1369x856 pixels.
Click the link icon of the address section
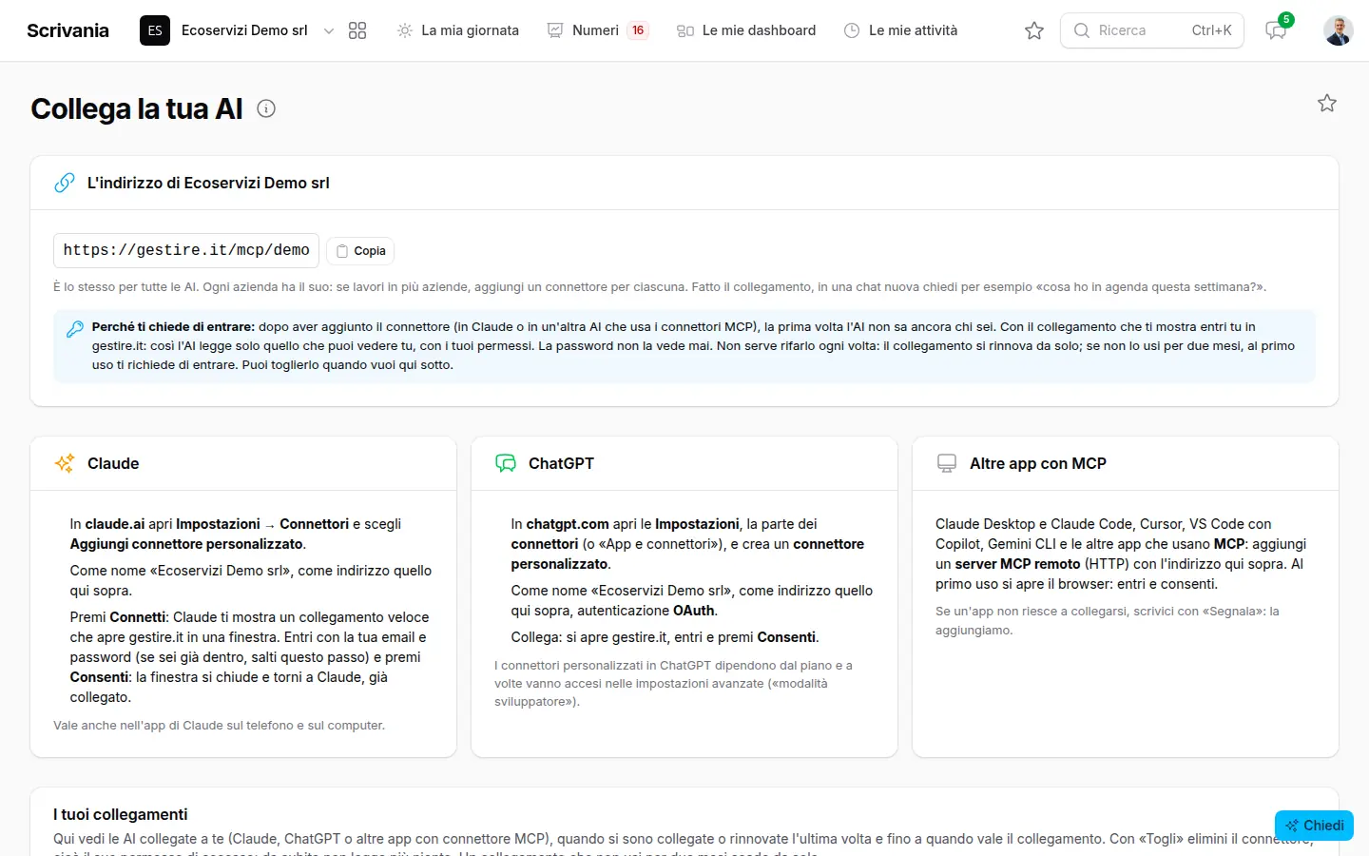pos(65,183)
